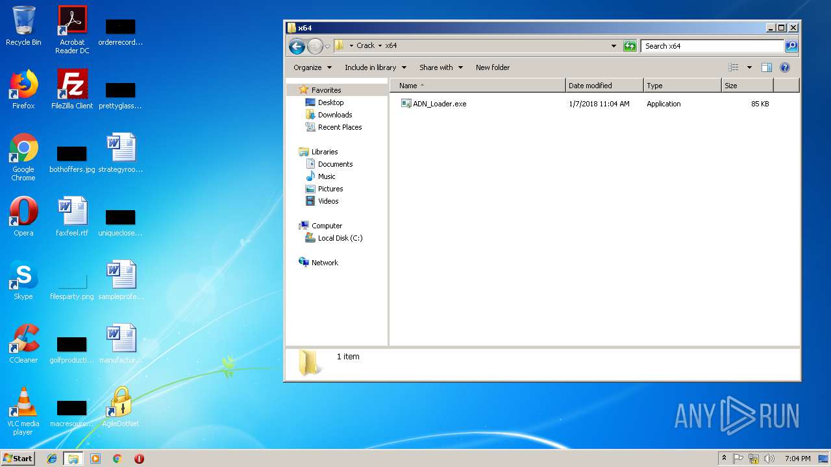The height and width of the screenshot is (467, 831).
Task: Select faxfeel.rtf desktop file
Action: click(72, 217)
